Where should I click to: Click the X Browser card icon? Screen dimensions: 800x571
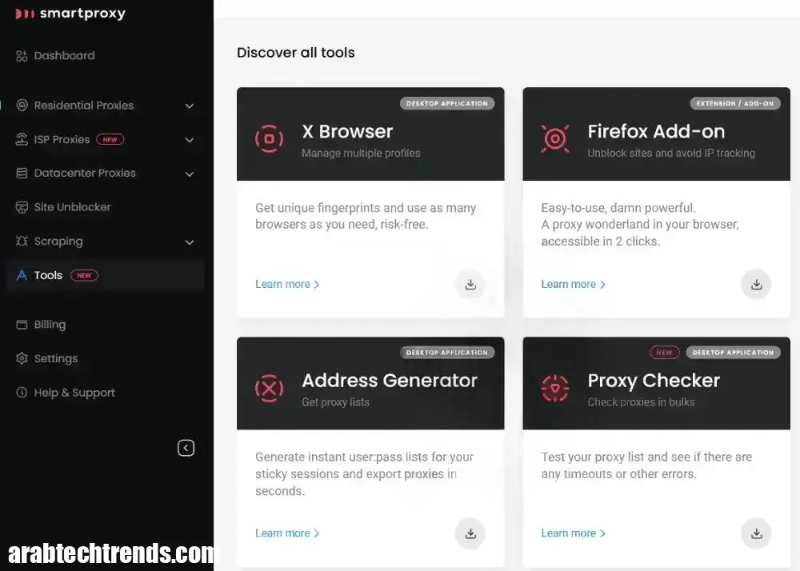[x=269, y=139]
